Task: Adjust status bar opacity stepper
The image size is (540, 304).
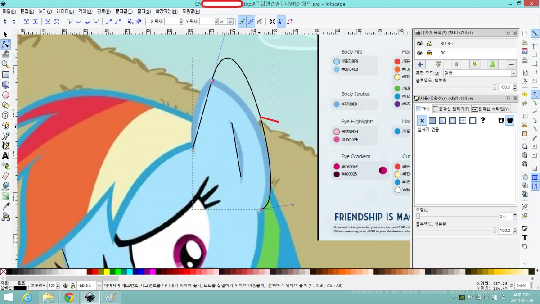Action: tap(58, 286)
